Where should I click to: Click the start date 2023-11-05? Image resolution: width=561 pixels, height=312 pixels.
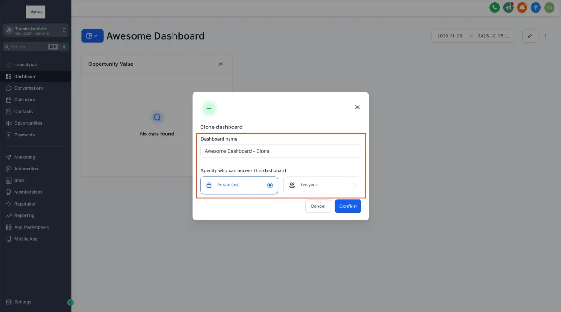point(450,36)
